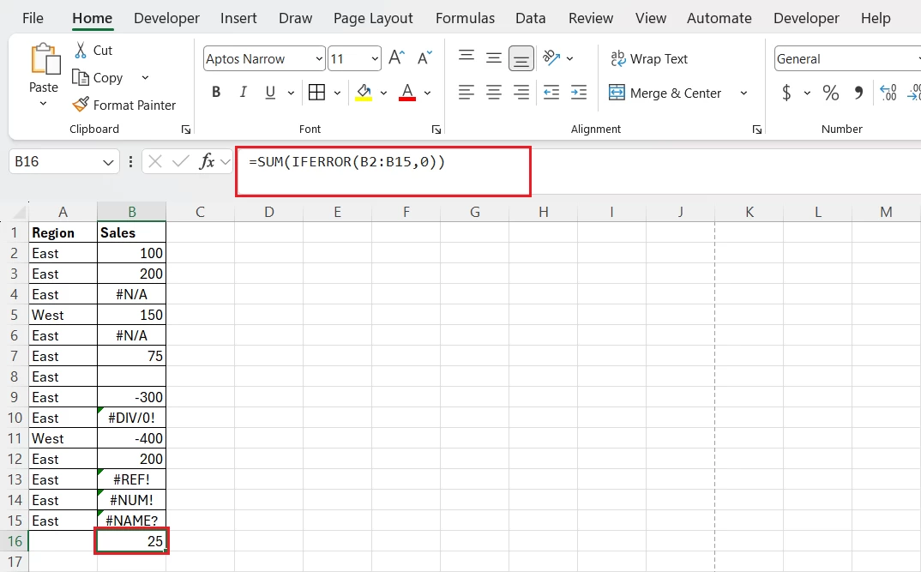Screen dimensions: 921x572
Task: Click Increase Decimal icon
Action: point(888,93)
